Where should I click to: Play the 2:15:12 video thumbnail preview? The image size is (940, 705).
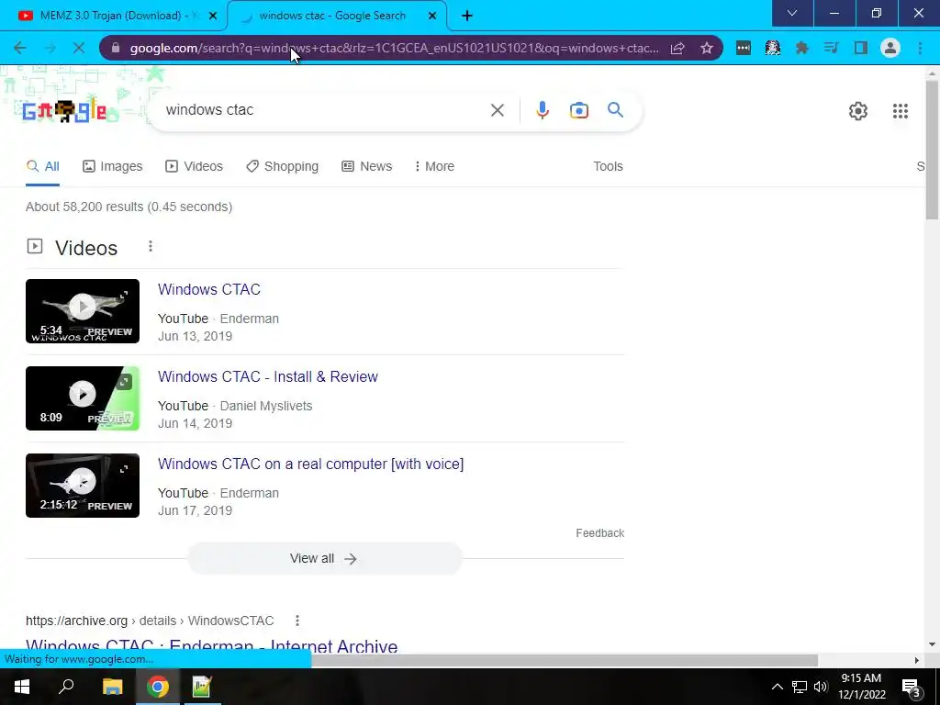point(83,486)
